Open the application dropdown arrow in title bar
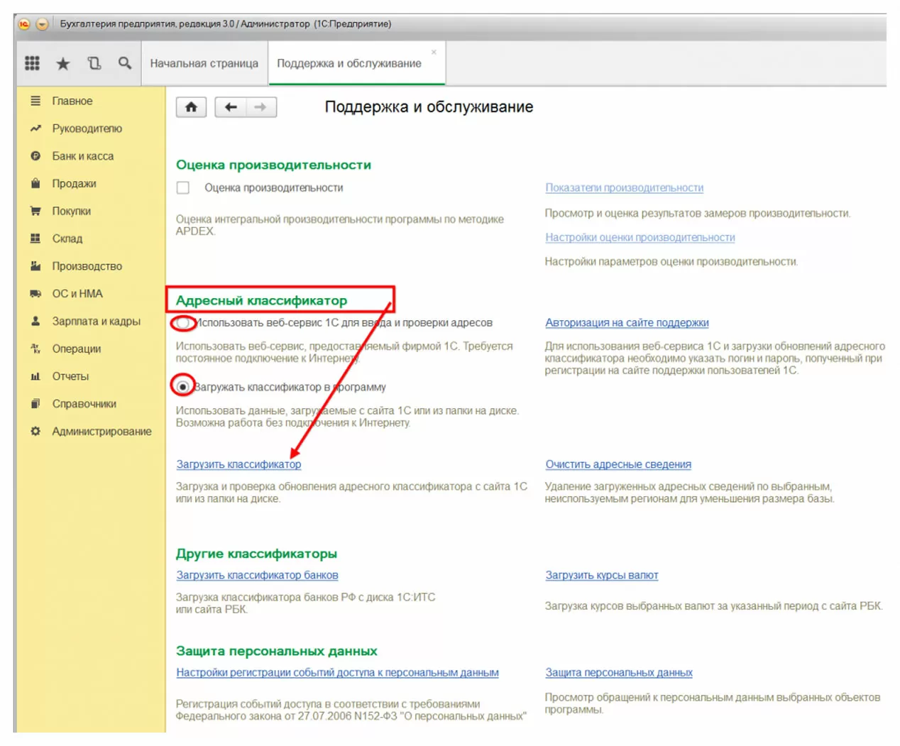900x746 pixels. (x=42, y=24)
